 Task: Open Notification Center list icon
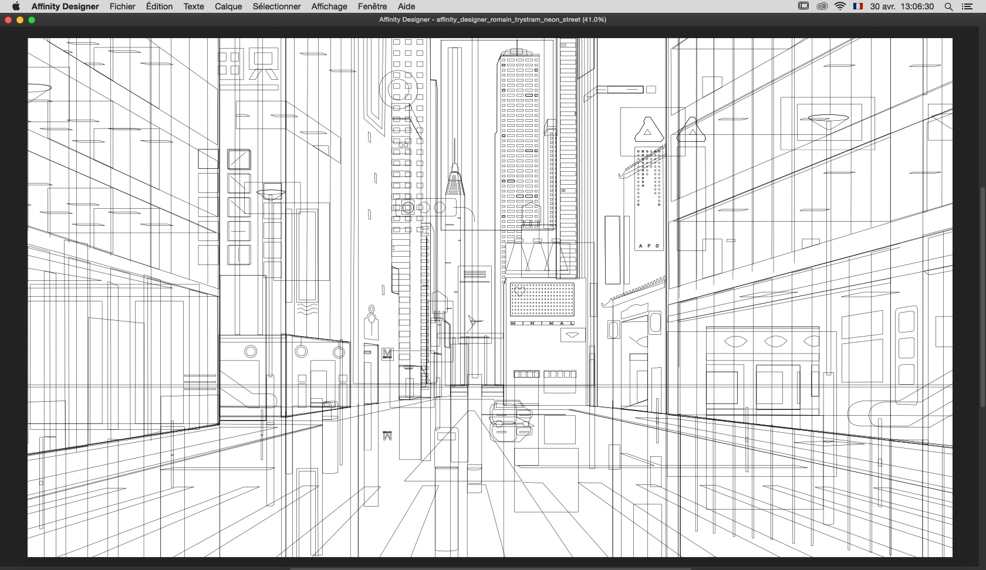click(x=967, y=6)
